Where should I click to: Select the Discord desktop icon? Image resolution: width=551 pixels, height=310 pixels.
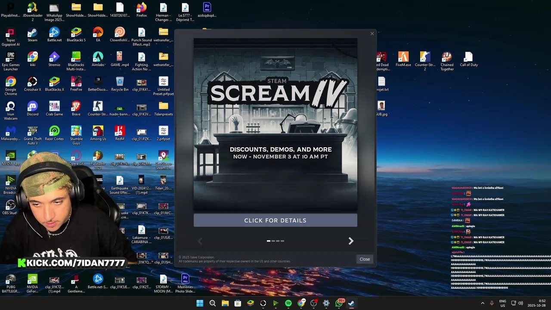pos(32,108)
